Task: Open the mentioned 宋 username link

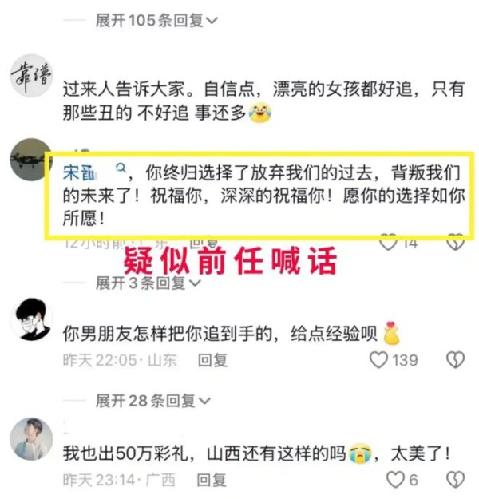Action: tap(79, 172)
